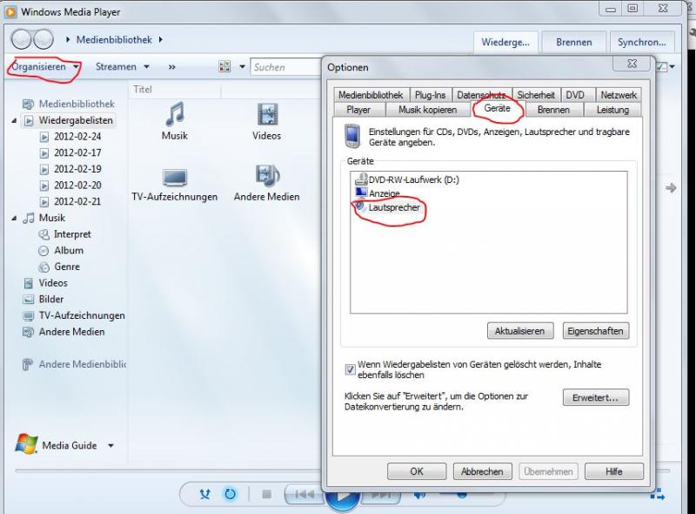Confirm the dialog with OK
Viewport: 696px width, 514px height.
[x=417, y=471]
